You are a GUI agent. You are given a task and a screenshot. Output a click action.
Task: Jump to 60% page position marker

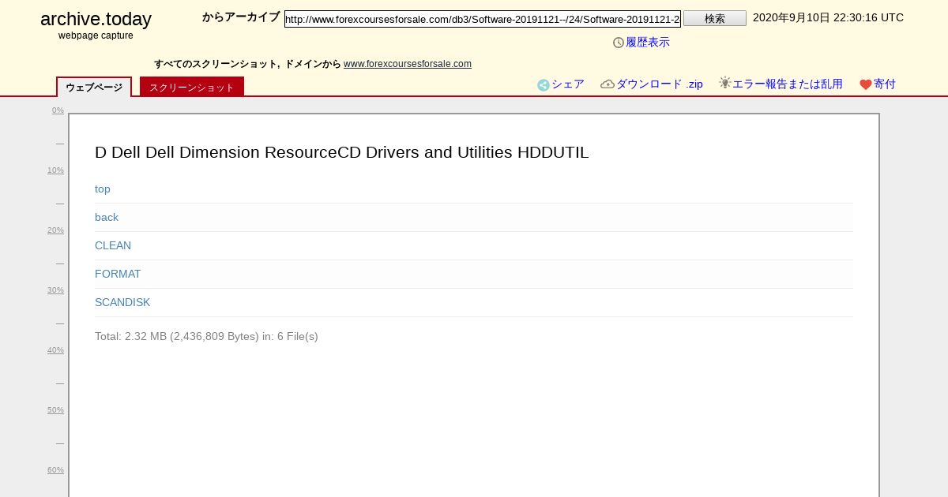click(x=55, y=470)
